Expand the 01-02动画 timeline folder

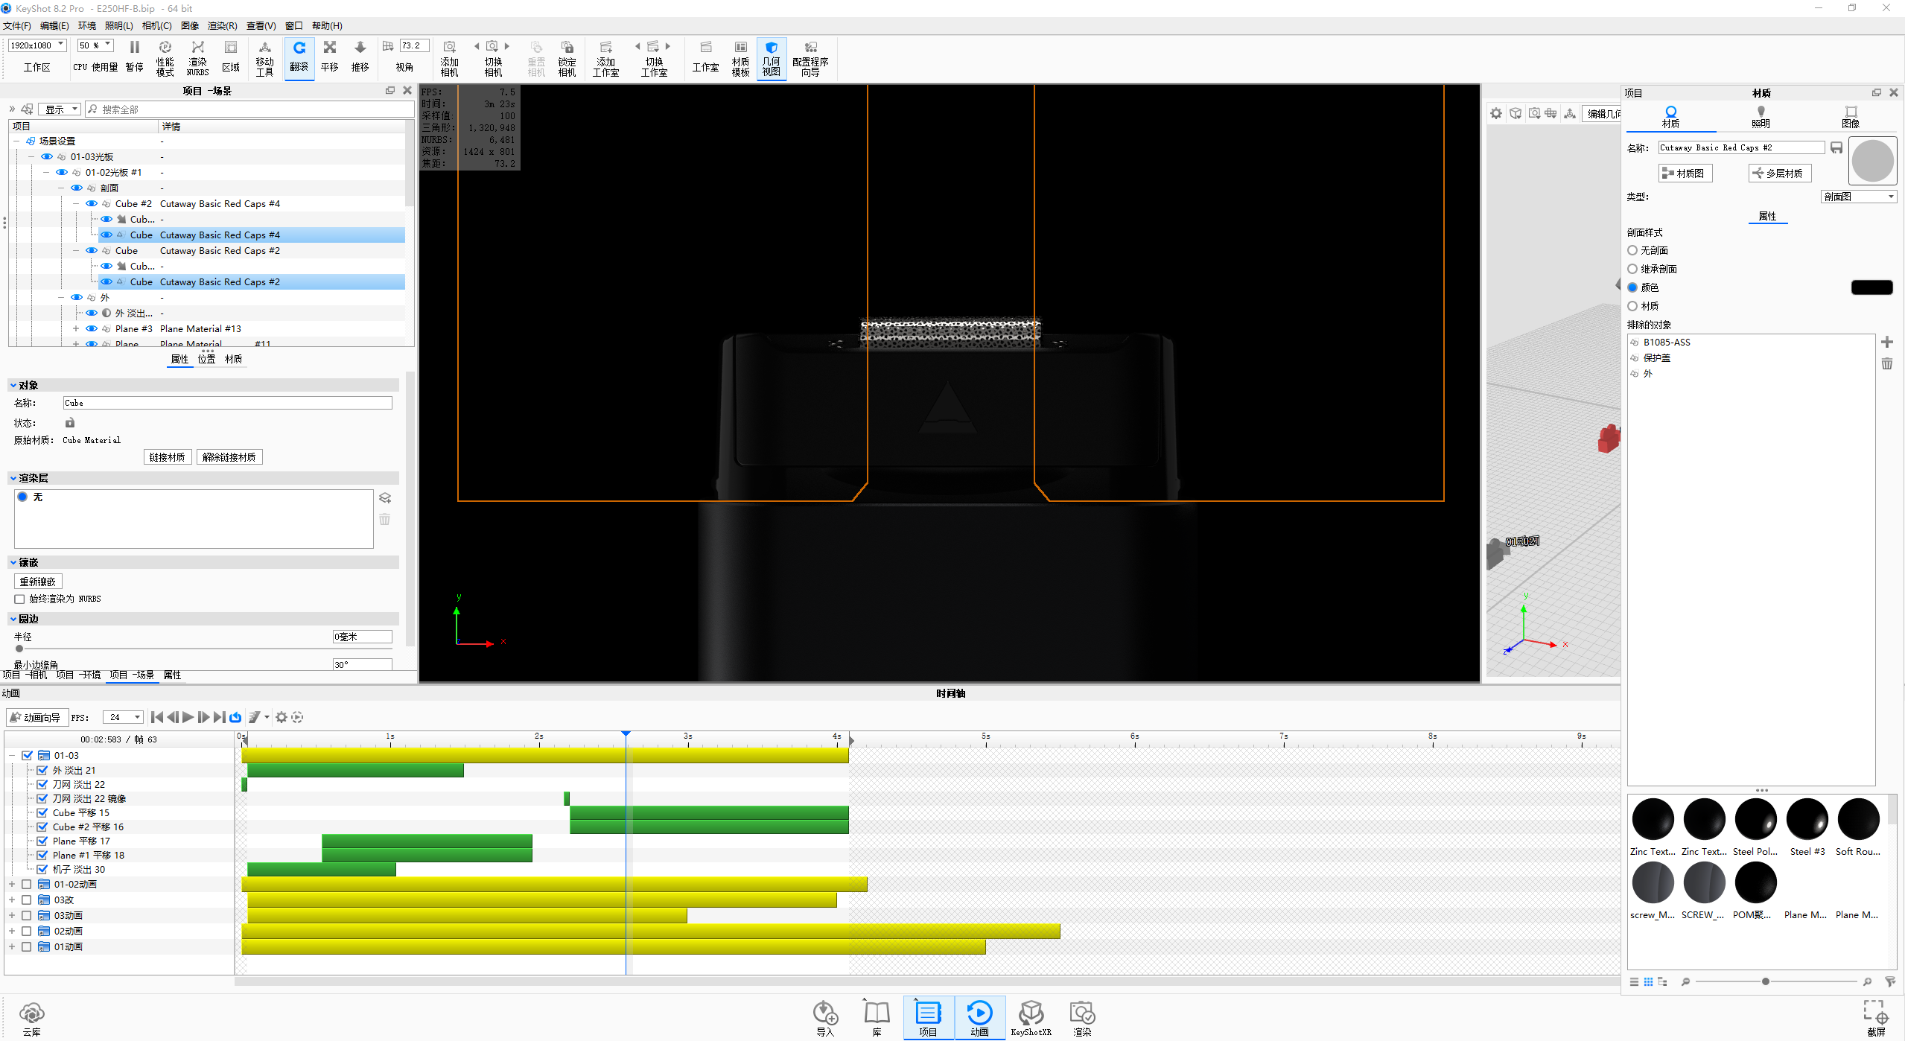tap(12, 885)
